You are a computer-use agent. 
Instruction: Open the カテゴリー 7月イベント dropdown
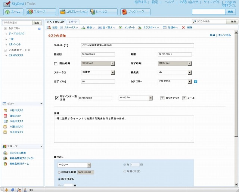click(x=175, y=81)
